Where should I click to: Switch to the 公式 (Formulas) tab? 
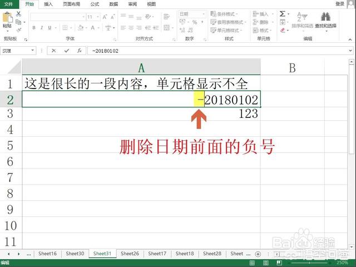click(x=95, y=4)
